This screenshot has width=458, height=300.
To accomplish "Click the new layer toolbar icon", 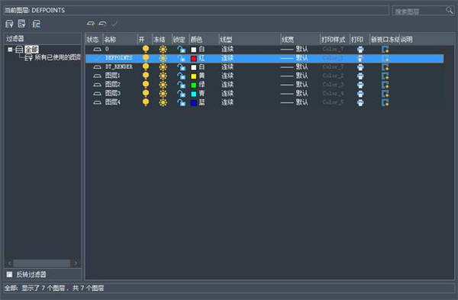I will [91, 24].
